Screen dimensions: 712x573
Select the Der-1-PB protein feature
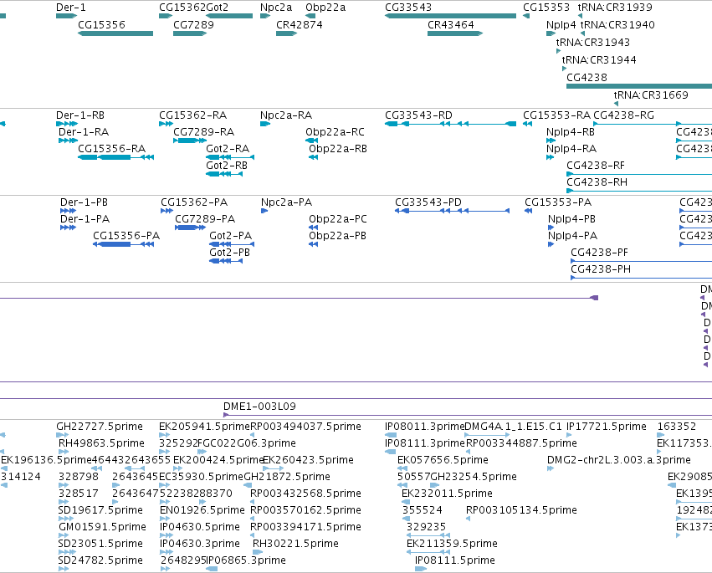pos(68,211)
